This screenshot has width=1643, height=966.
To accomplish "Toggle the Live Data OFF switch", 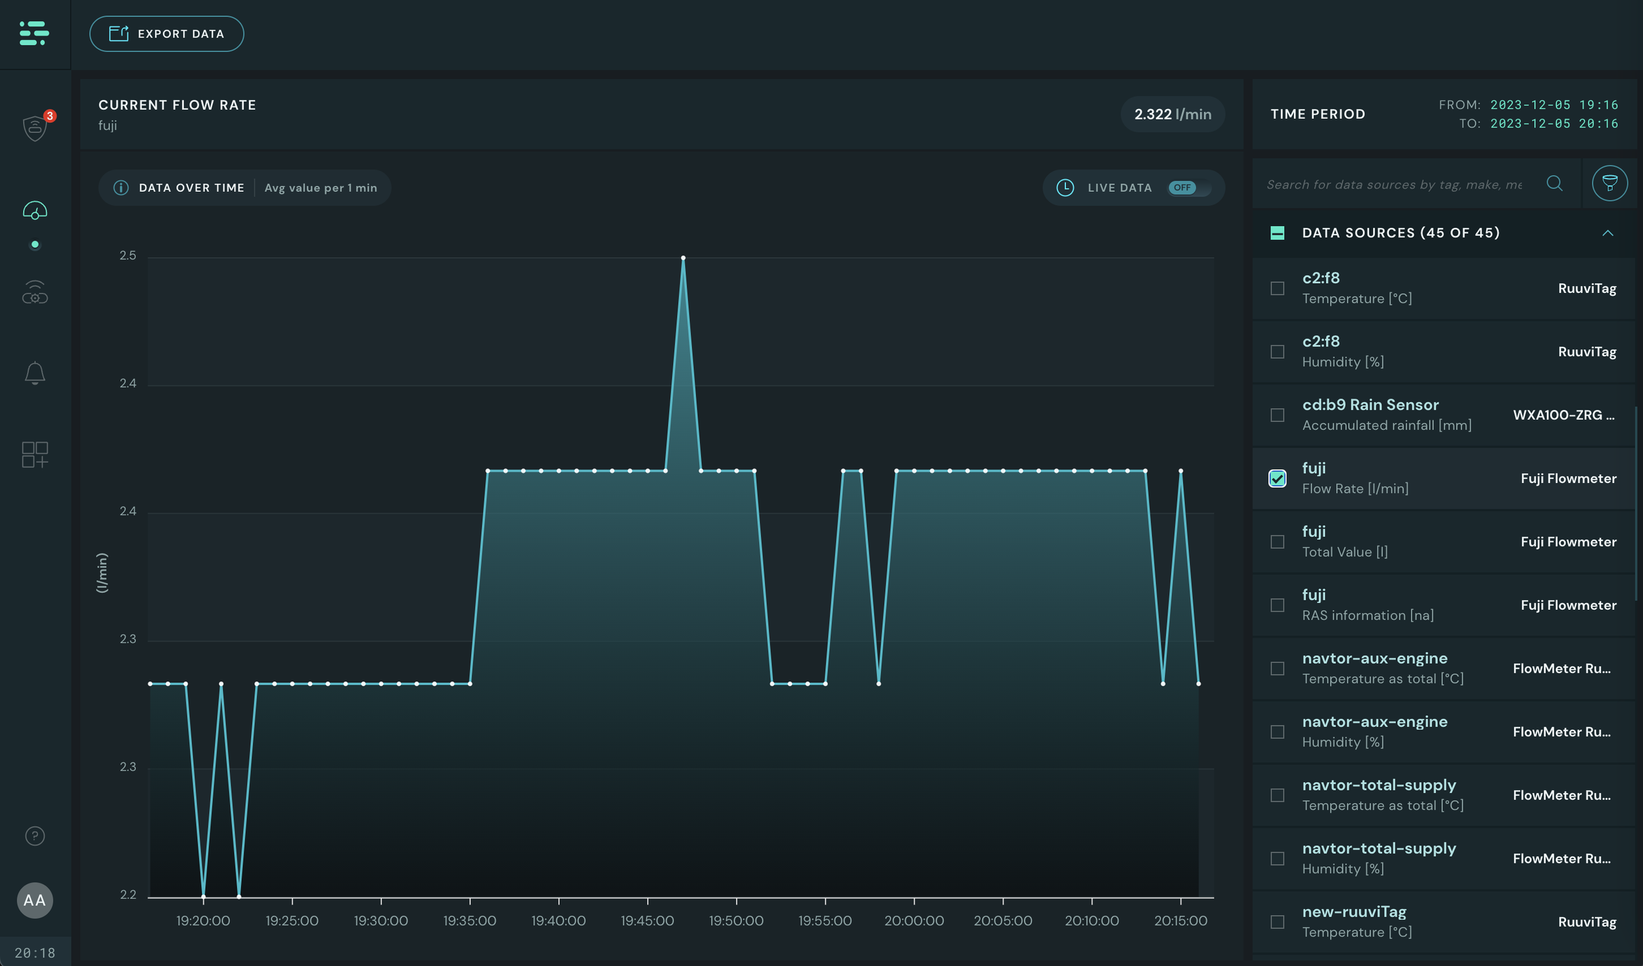I will pyautogui.click(x=1190, y=188).
